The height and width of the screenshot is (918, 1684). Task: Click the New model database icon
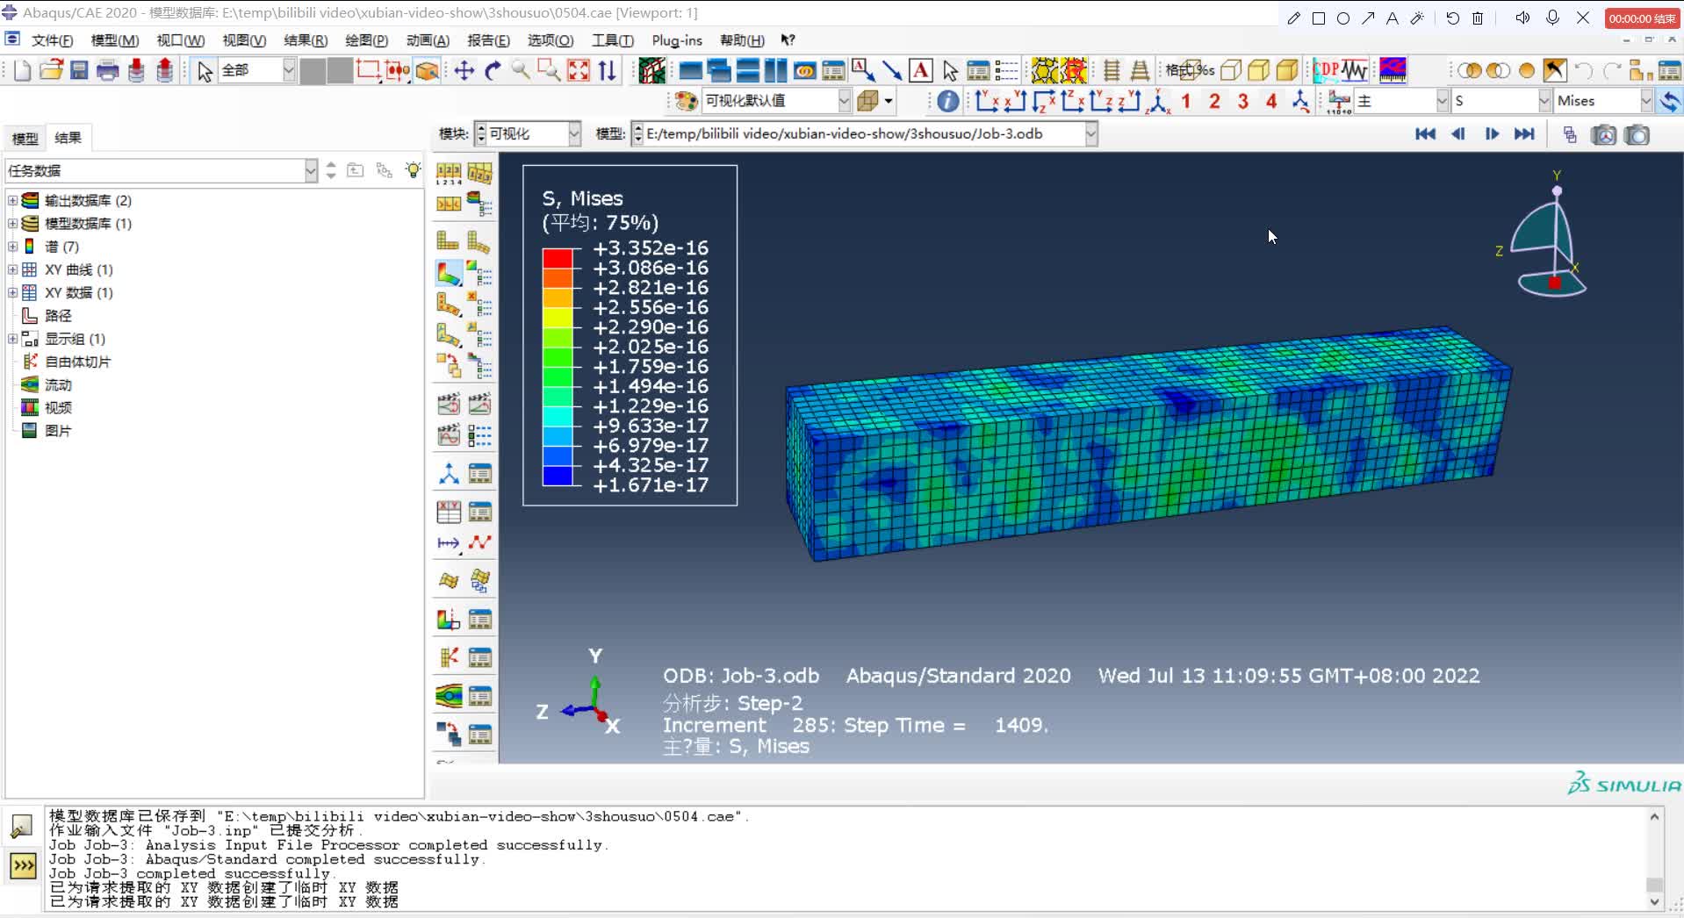(22, 70)
